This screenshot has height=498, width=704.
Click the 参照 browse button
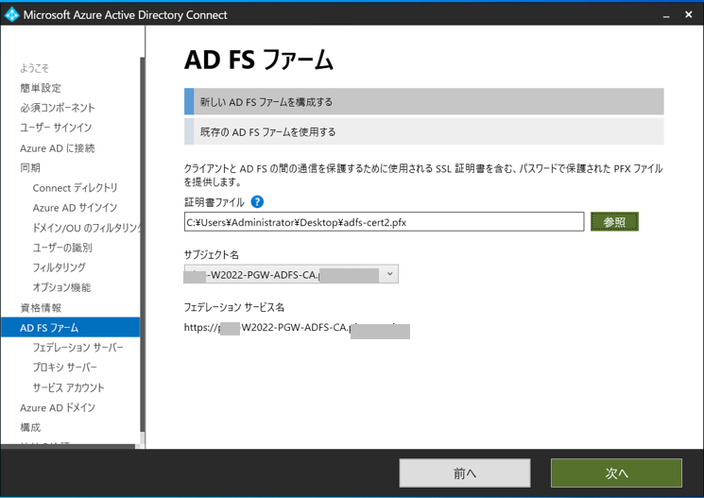614,222
